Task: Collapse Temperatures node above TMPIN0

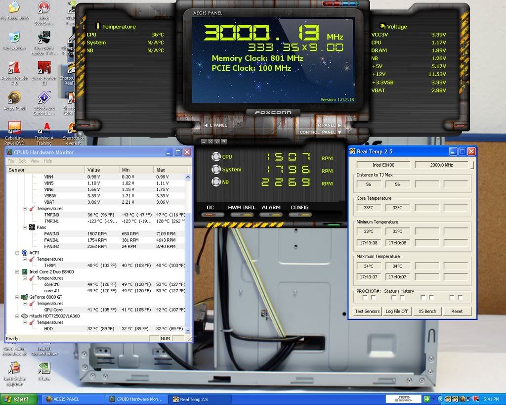Action: click(x=25, y=209)
